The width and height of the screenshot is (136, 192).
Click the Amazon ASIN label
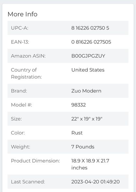pos(28,56)
